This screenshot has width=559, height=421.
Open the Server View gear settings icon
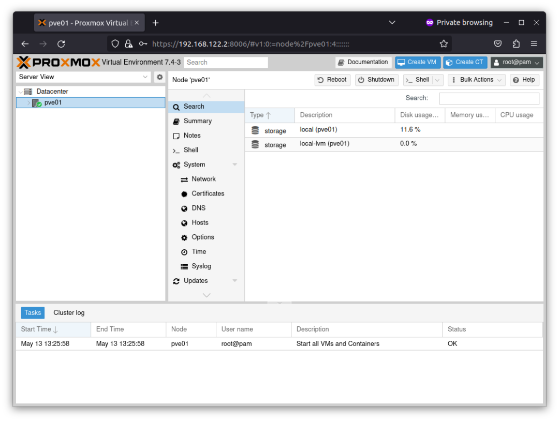coord(159,77)
